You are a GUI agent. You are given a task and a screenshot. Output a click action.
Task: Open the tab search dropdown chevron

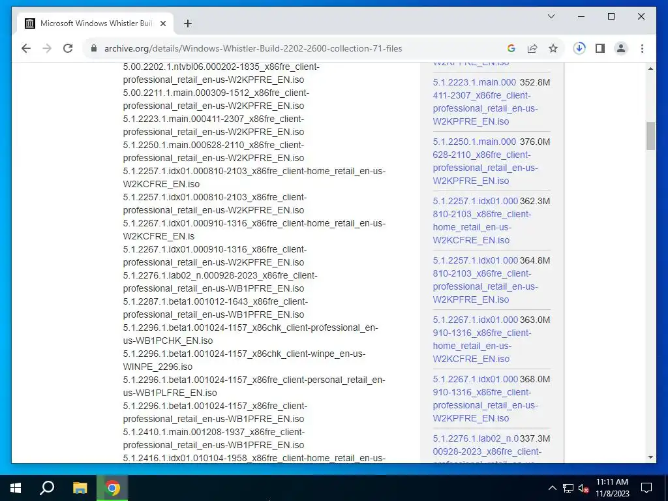point(551,16)
